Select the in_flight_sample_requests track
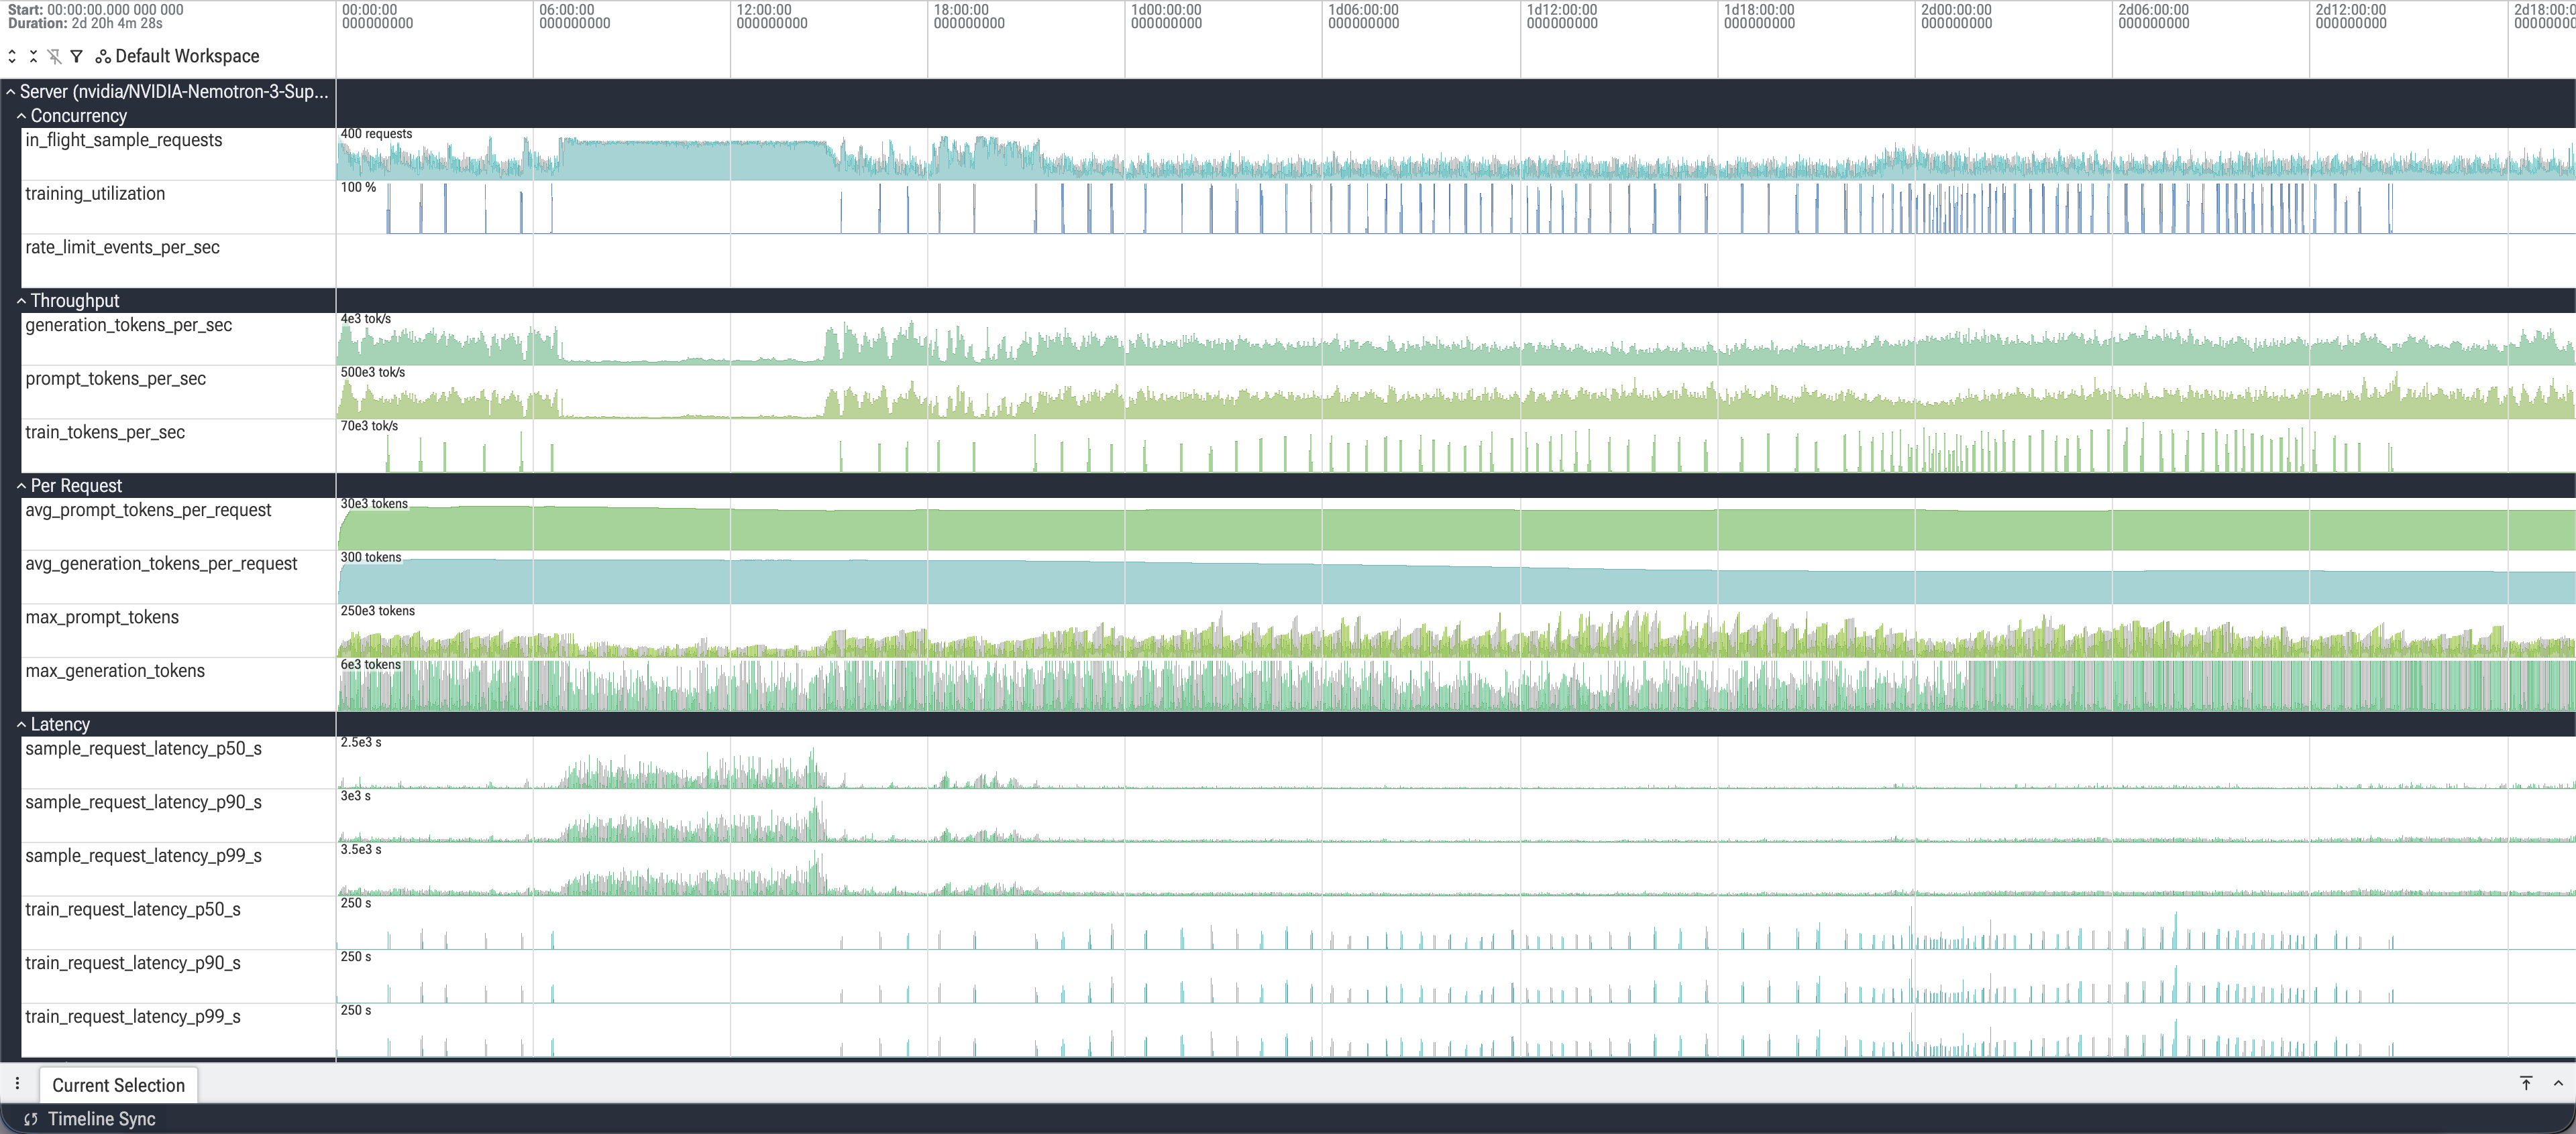The width and height of the screenshot is (2576, 1134). click(x=124, y=140)
